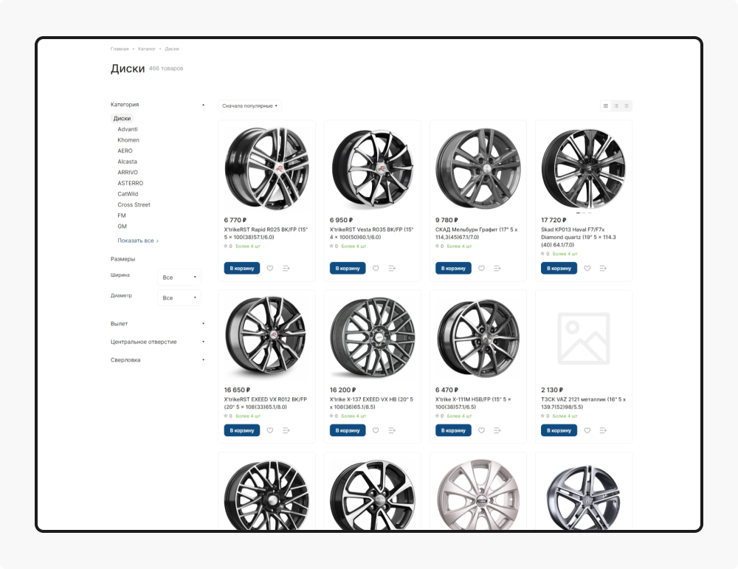Add X'trikeRST EXEED VX R012 to comparison

286,430
